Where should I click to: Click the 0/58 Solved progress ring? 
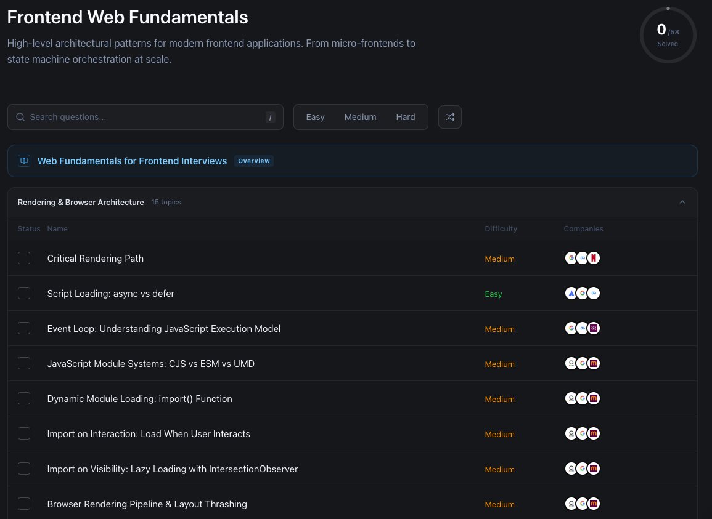click(668, 35)
